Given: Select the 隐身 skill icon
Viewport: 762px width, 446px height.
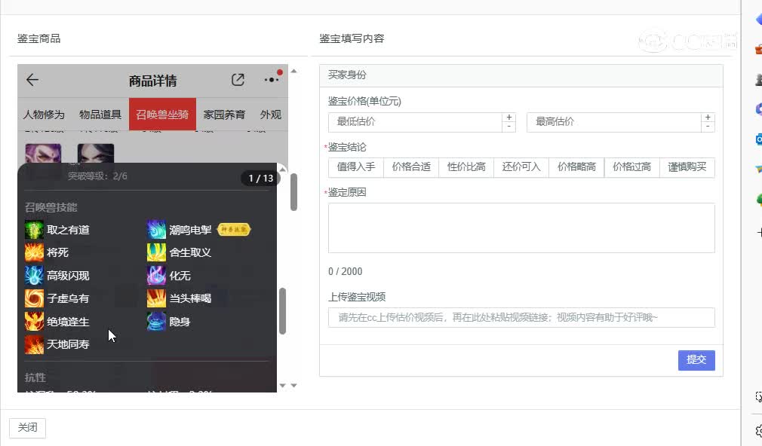Looking at the screenshot, I should (x=156, y=321).
